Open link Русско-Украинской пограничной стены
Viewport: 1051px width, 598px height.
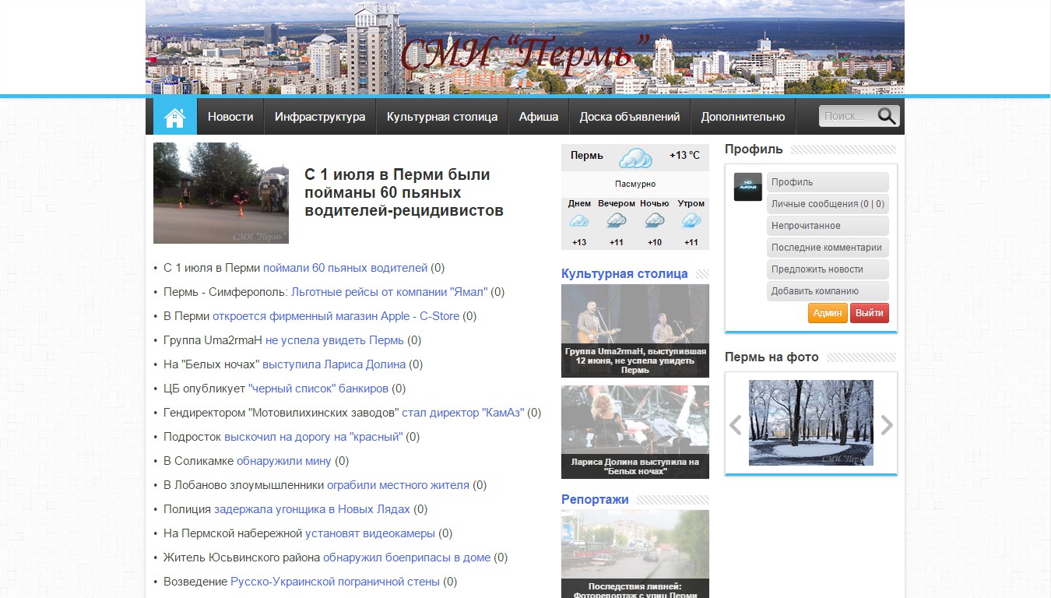pyautogui.click(x=336, y=582)
